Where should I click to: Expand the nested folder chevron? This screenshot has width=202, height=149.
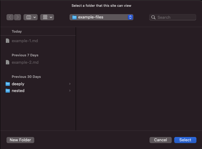point(70,91)
